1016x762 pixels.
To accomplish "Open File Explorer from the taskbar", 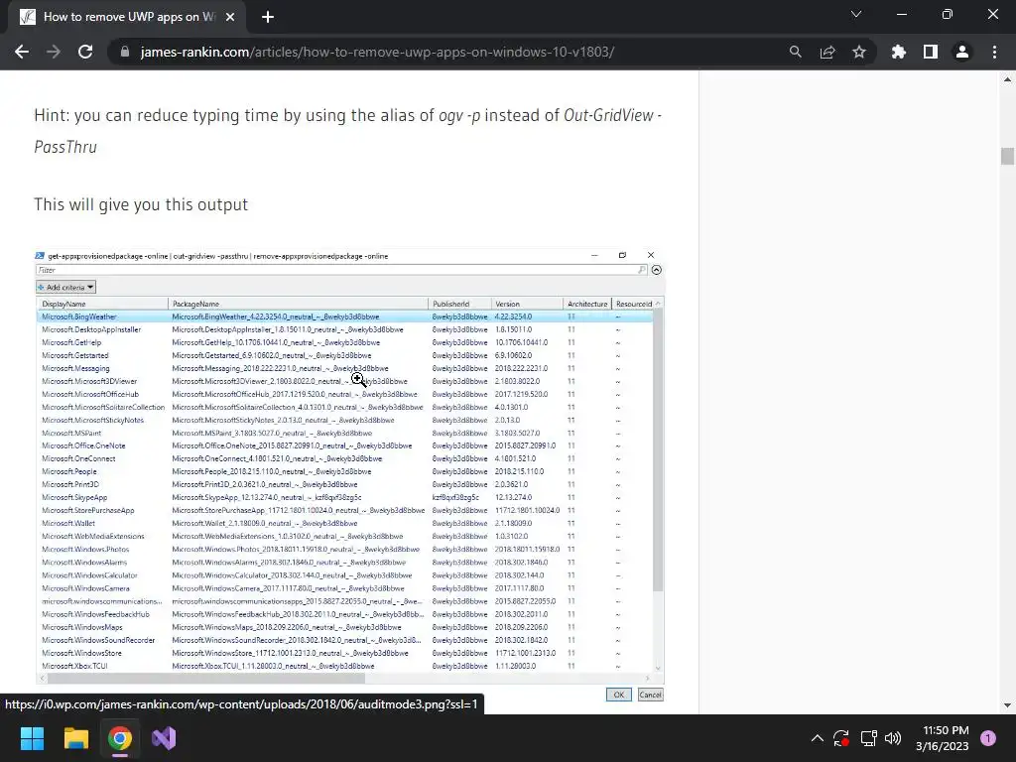I will tap(75, 738).
